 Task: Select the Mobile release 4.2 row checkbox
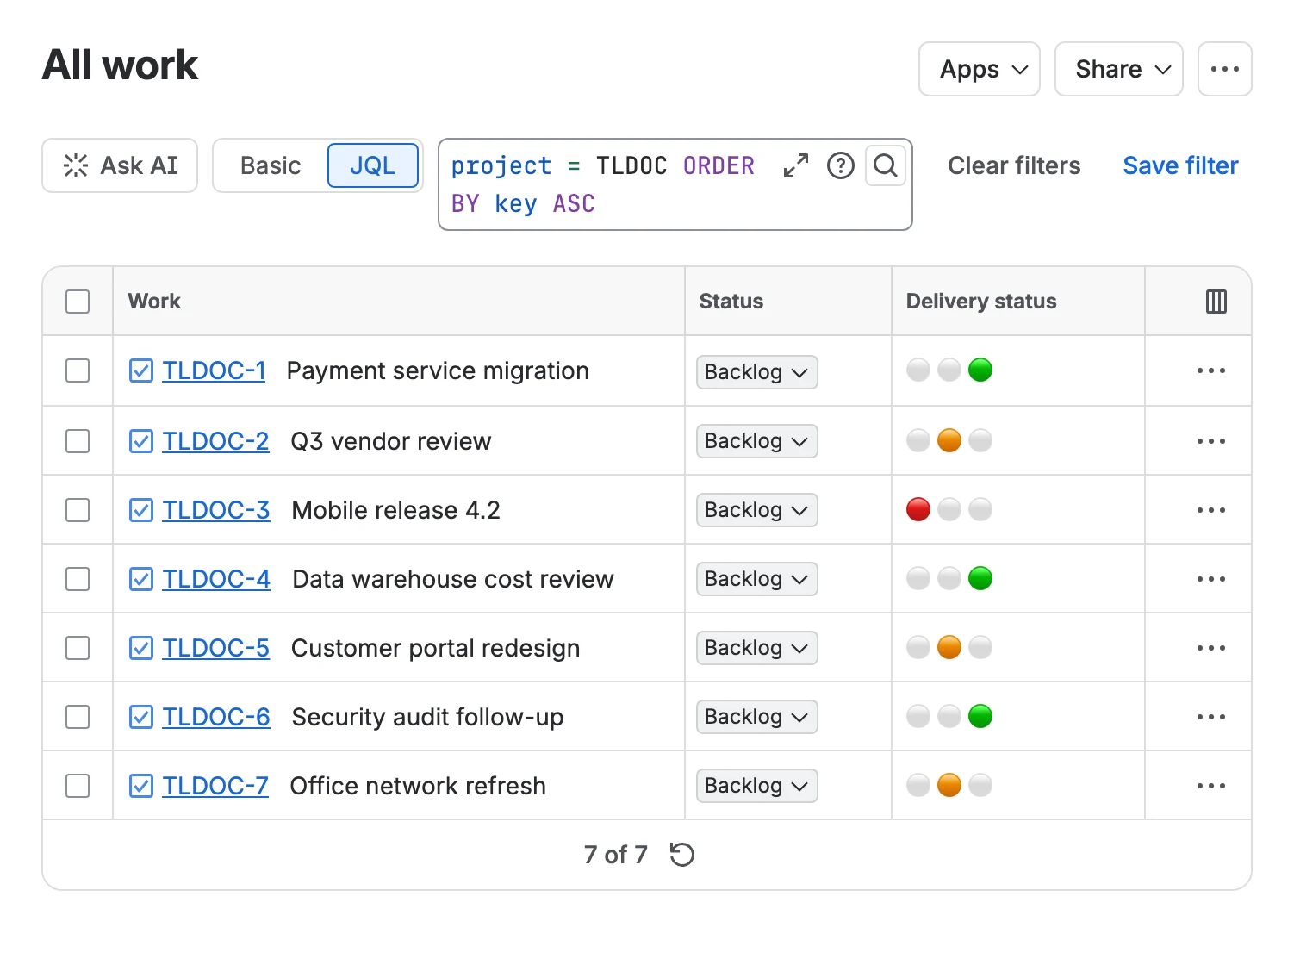[x=78, y=510]
